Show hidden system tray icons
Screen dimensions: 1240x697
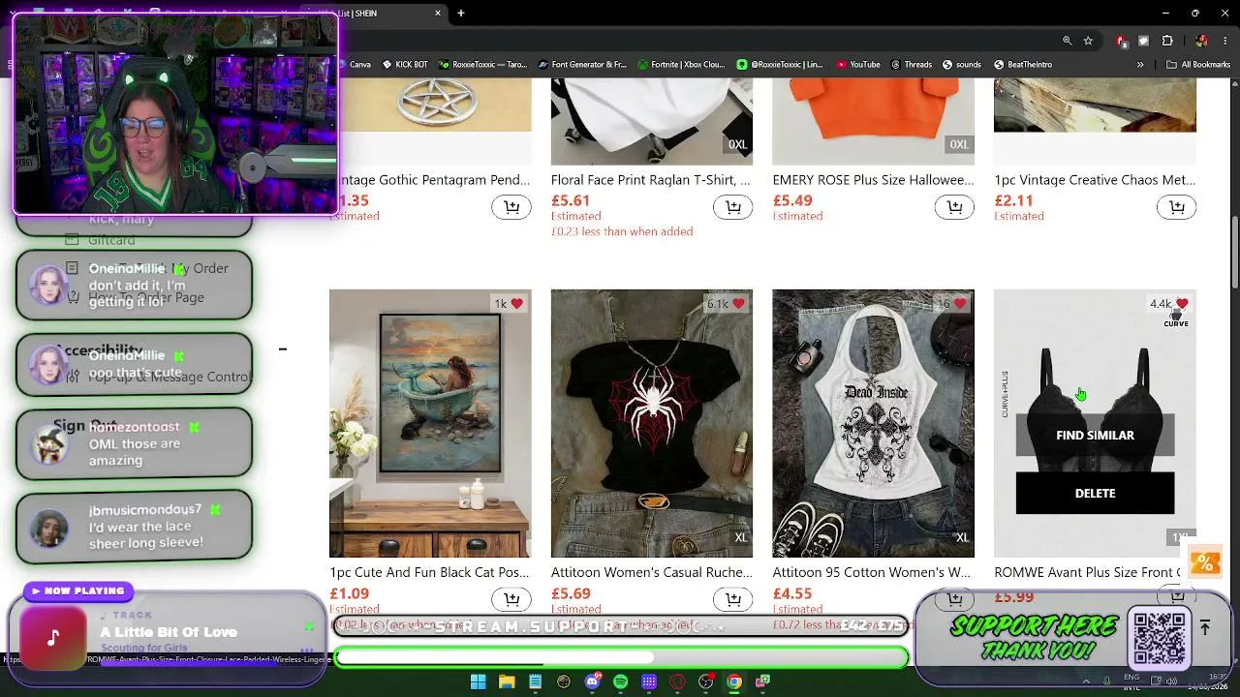click(1085, 682)
